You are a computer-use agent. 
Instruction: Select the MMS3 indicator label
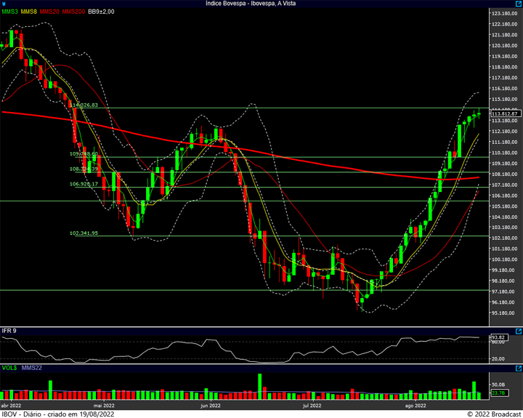(9, 12)
